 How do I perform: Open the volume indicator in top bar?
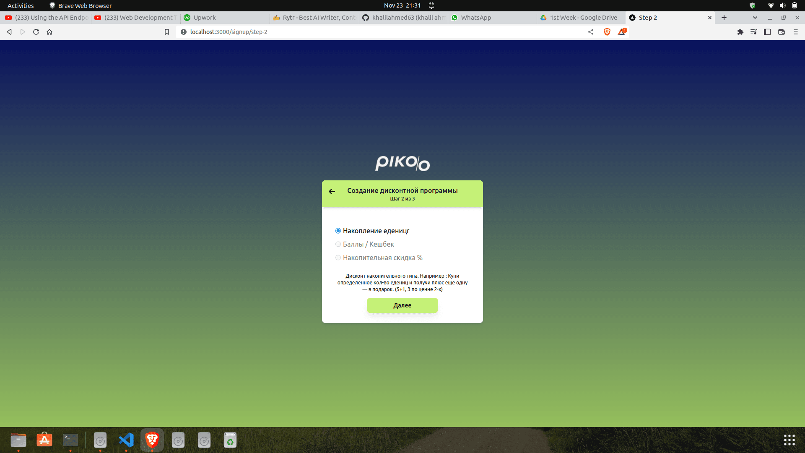tap(782, 5)
